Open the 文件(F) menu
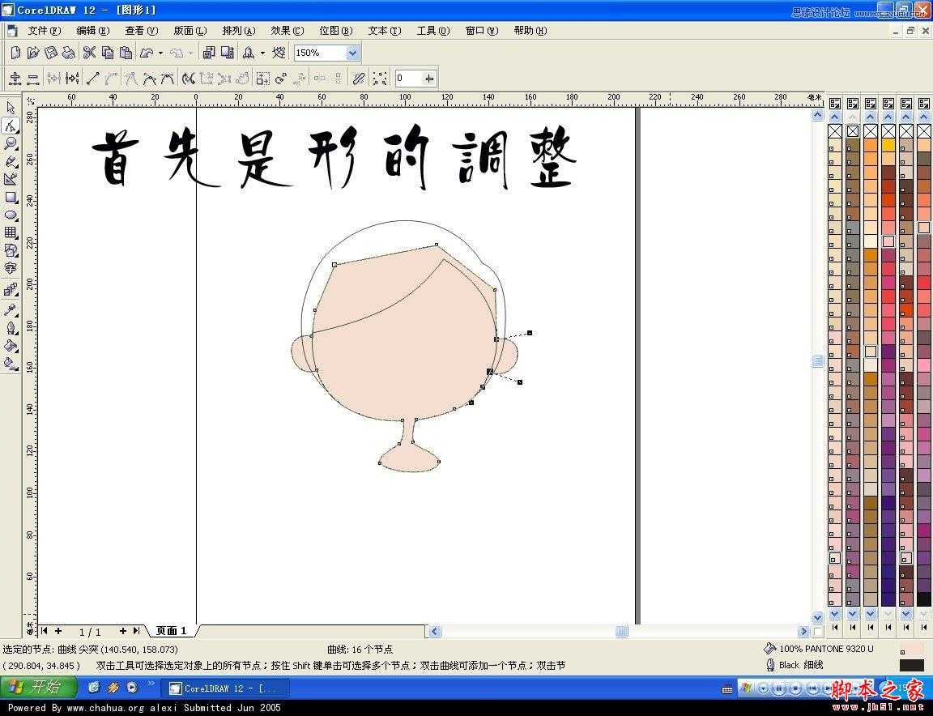933x716 pixels. click(x=44, y=30)
